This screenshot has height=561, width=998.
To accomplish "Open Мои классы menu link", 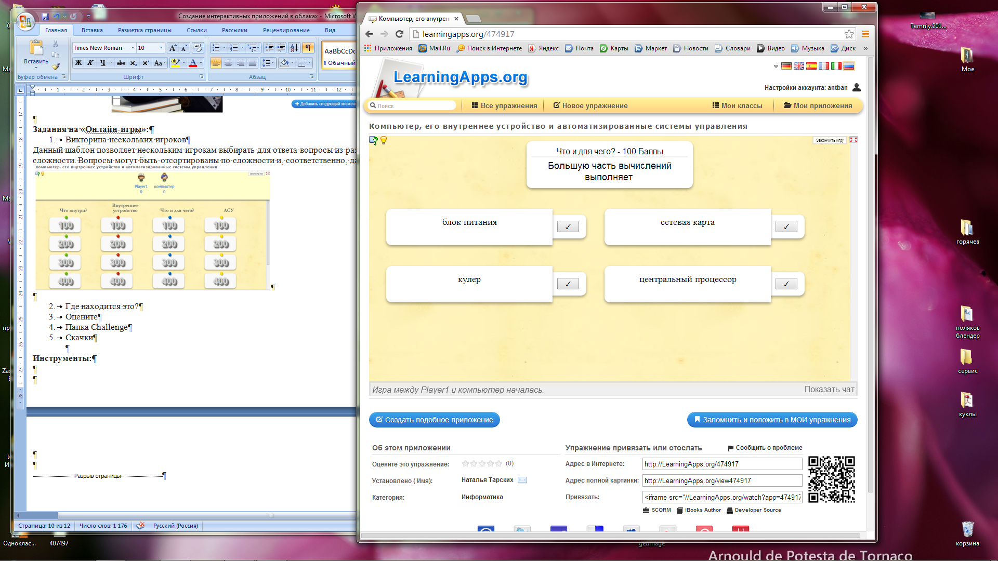I will point(737,105).
